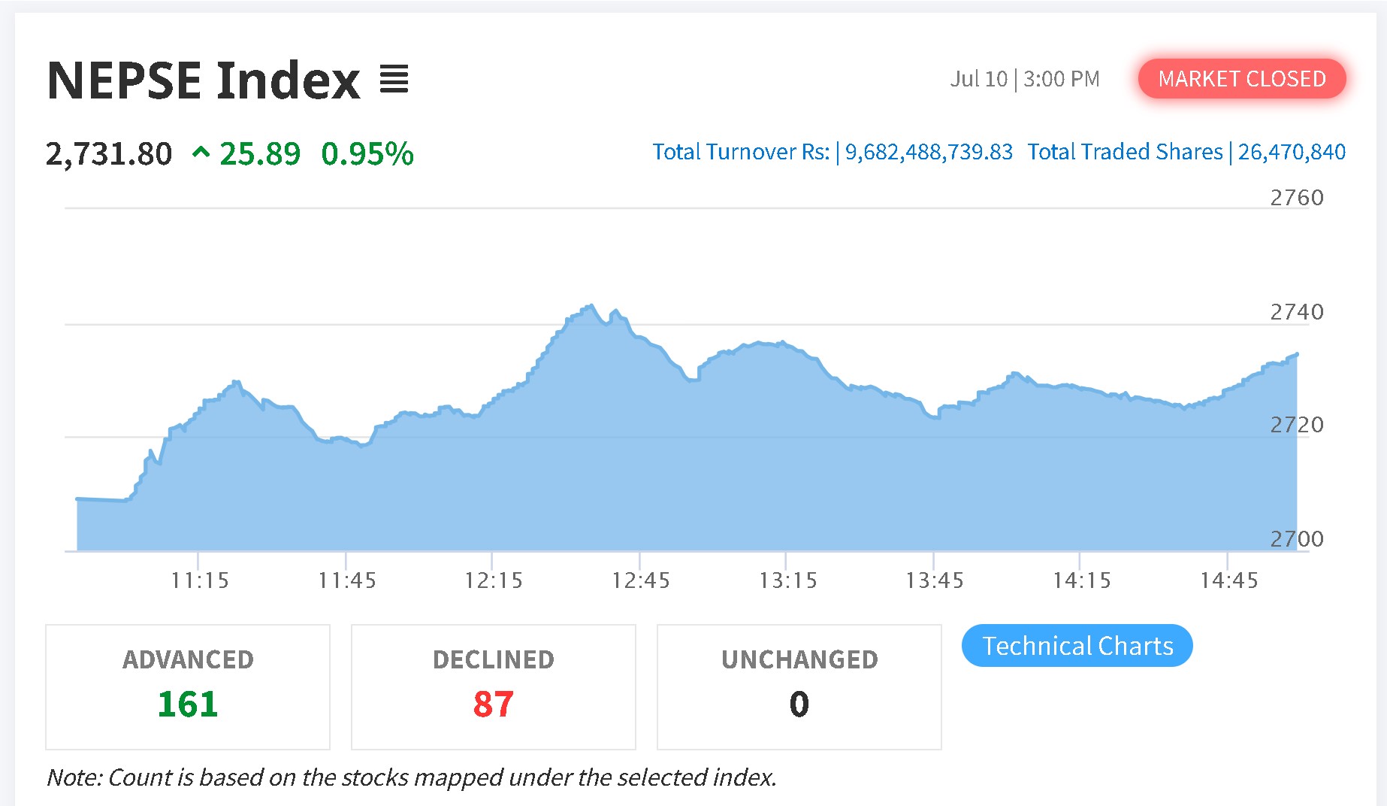Select the DECLINED 87 box

click(494, 686)
